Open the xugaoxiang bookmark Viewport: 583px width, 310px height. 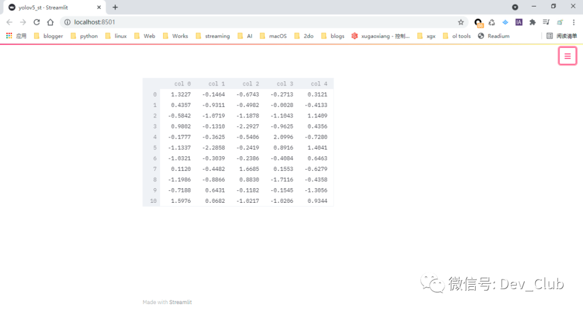[x=381, y=36]
